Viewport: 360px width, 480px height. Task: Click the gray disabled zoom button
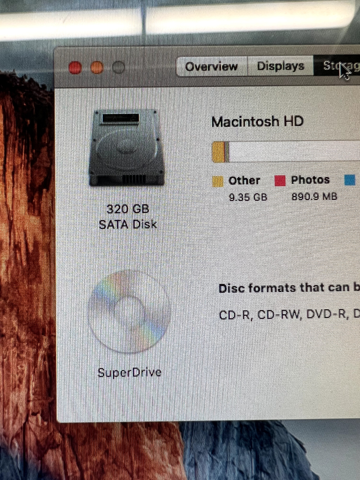pyautogui.click(x=119, y=67)
